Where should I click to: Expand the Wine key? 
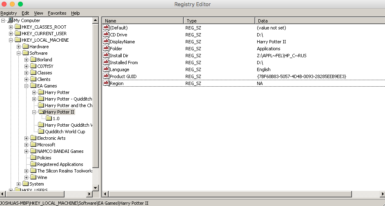pos(27,177)
